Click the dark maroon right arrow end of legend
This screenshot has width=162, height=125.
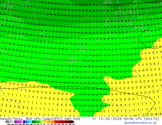[x=74, y=122]
